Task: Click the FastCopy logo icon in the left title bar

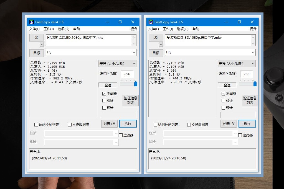Action: [31, 22]
